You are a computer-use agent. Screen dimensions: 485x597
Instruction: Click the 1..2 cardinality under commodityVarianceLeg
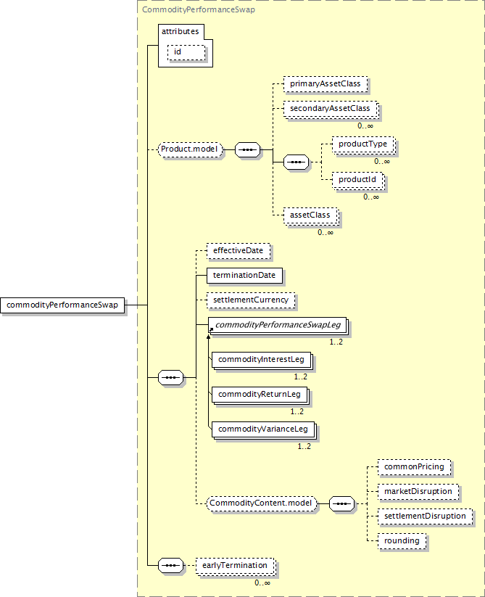pyautogui.click(x=304, y=446)
